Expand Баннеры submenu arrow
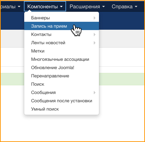This screenshot has width=145, height=142. coord(94,18)
